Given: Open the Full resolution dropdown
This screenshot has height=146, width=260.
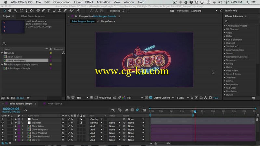Looking at the screenshot, I should coord(135,98).
